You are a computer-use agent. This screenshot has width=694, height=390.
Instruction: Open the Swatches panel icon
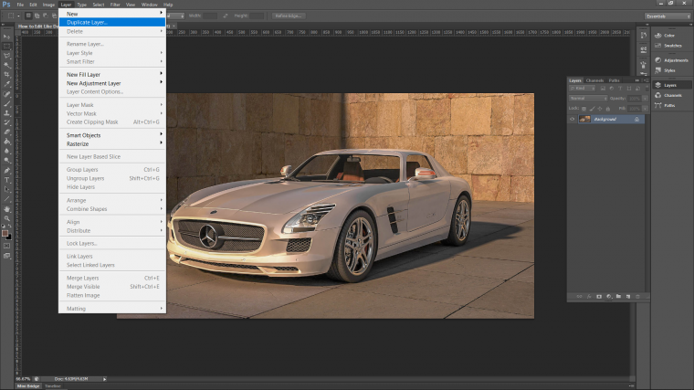657,46
